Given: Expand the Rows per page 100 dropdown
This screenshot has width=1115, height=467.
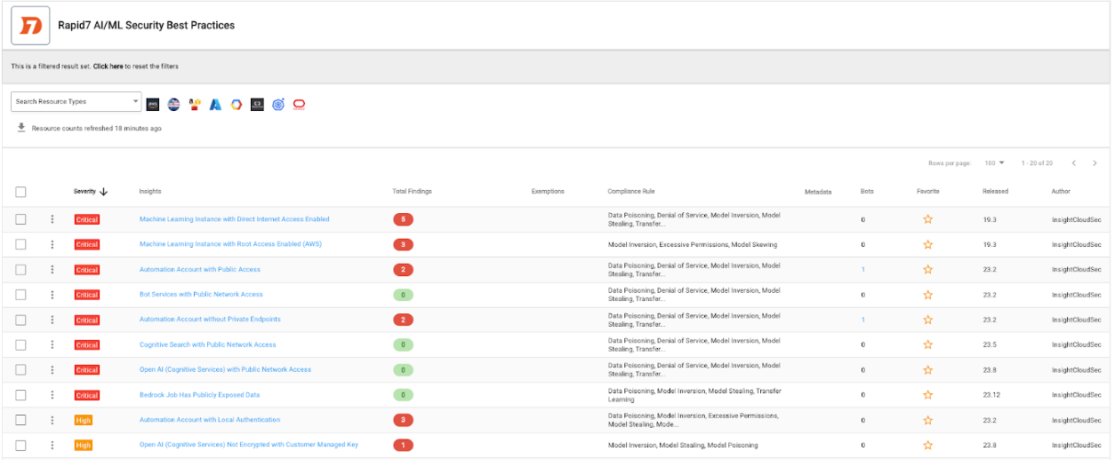Looking at the screenshot, I should [994, 163].
